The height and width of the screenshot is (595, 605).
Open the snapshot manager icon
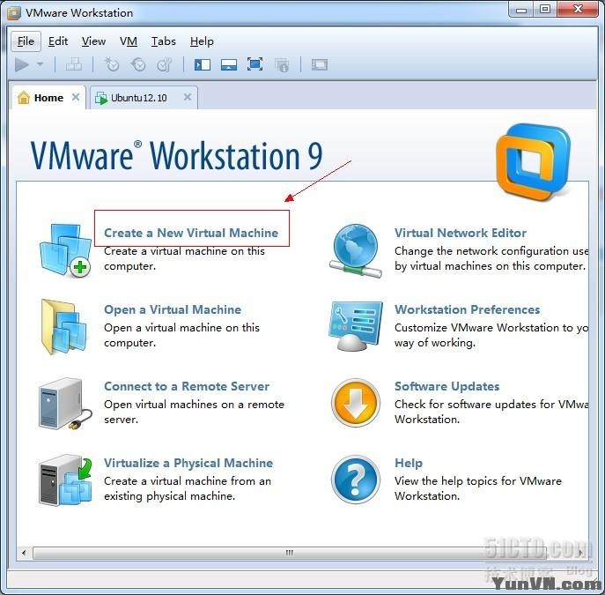point(165,64)
